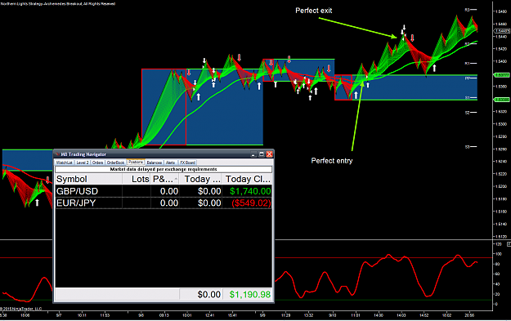Open the Alerts tab
The image size is (511, 321).
170,163
